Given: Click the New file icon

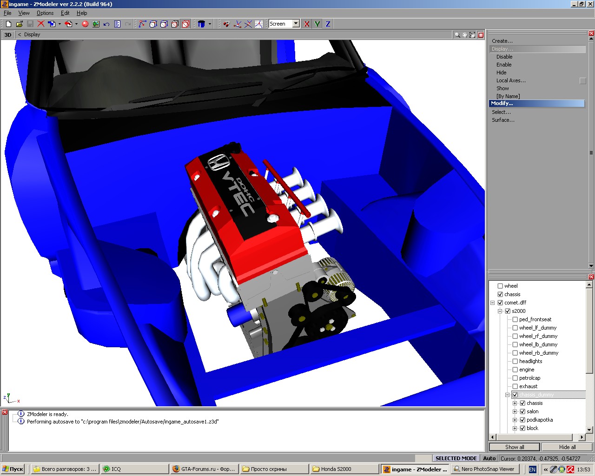Looking at the screenshot, I should click(x=8, y=24).
